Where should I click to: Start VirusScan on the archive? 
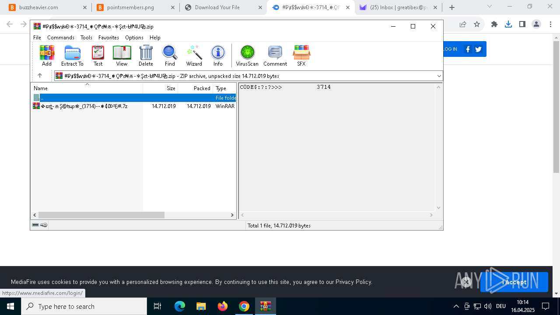247,56
